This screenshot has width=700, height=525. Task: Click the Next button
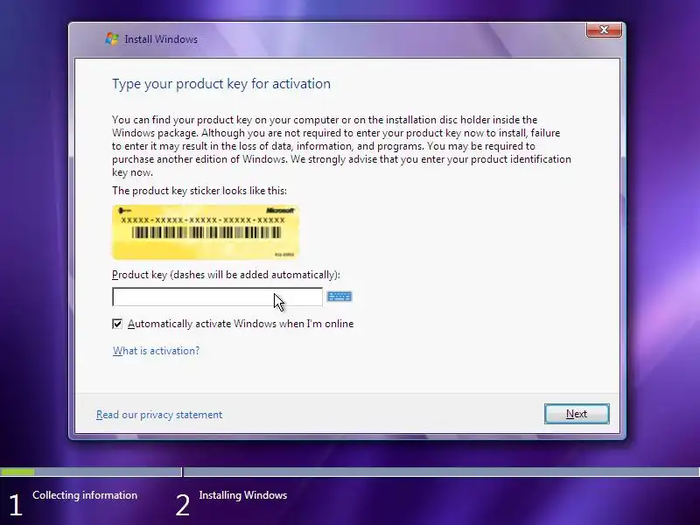point(577,414)
